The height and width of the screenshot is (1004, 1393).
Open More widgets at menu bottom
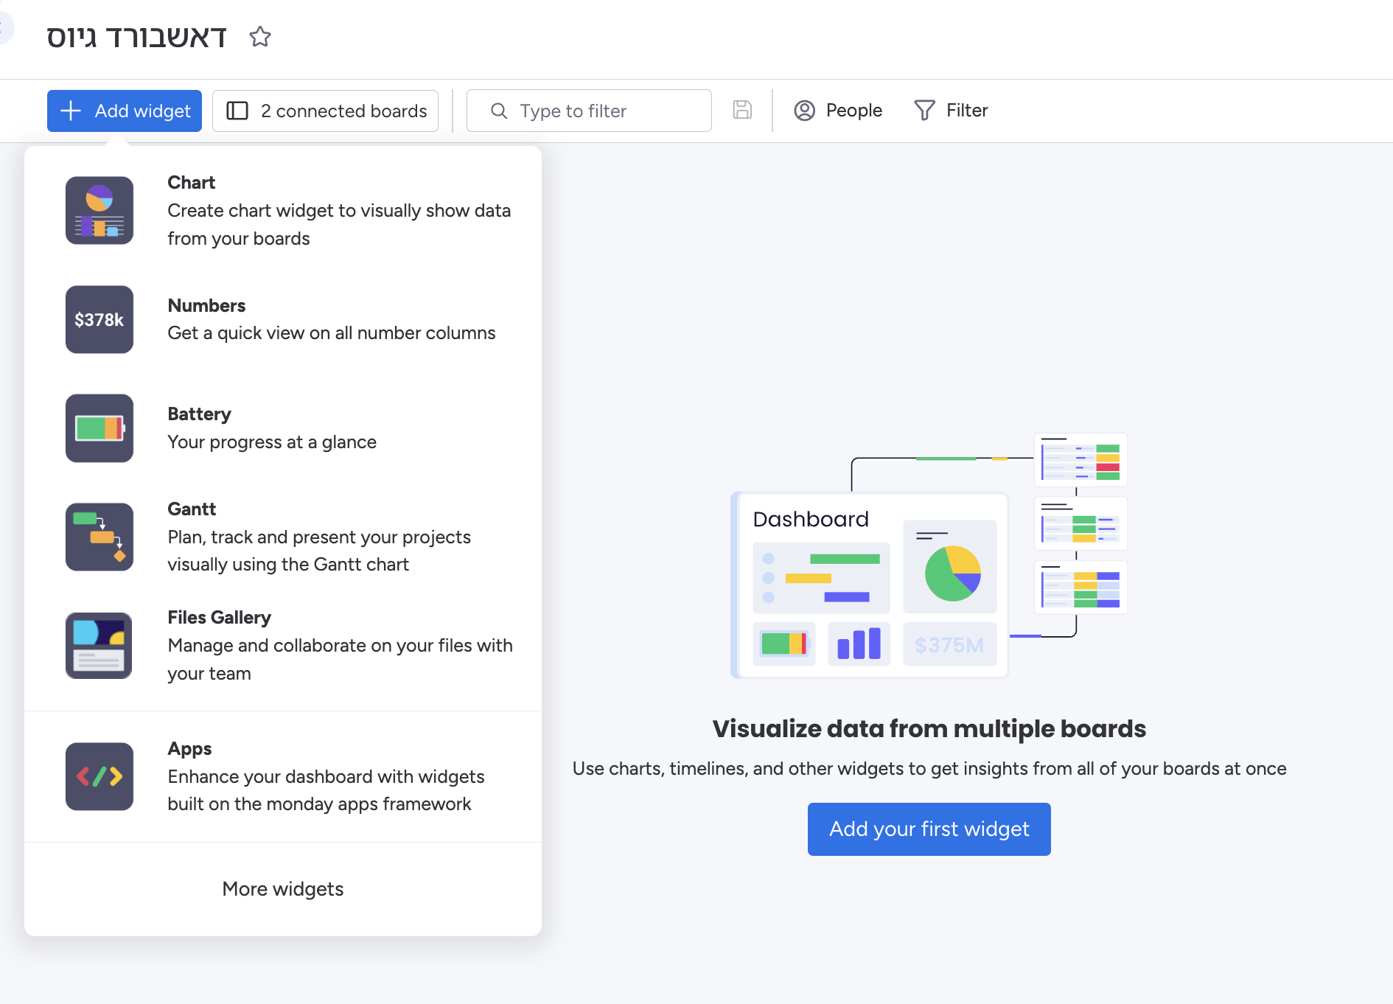(x=283, y=889)
